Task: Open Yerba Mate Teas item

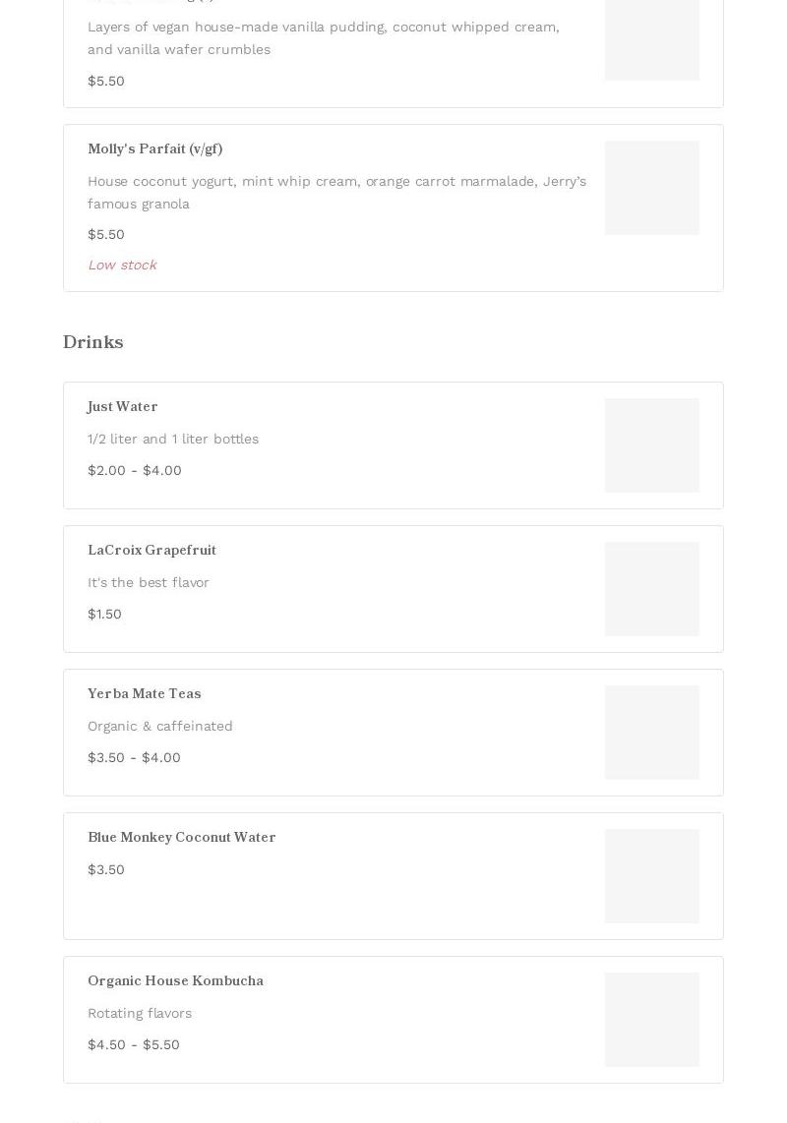Action: point(393,733)
